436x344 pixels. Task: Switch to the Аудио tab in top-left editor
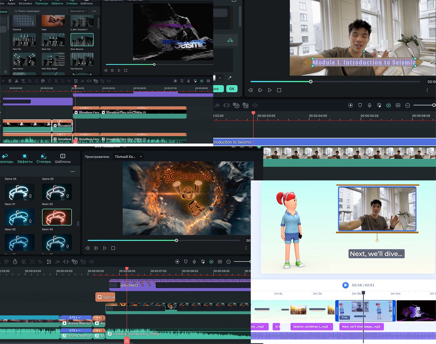11,3
